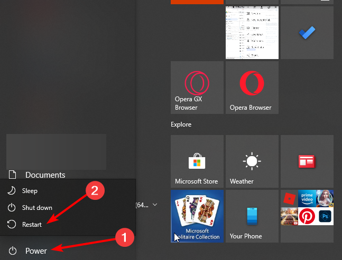This screenshot has width=342, height=260.
Task: Open the Opera GX Browser tile
Action: click(197, 88)
